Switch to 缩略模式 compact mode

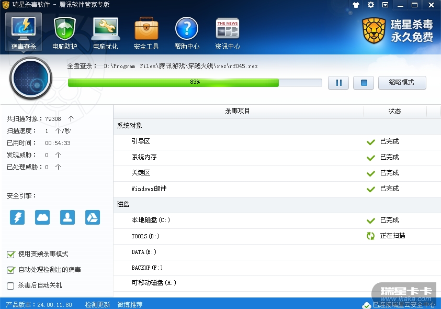pyautogui.click(x=402, y=83)
